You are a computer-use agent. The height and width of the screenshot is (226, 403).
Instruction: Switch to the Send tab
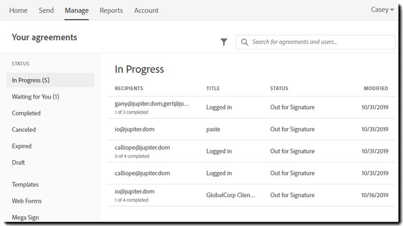click(x=46, y=10)
